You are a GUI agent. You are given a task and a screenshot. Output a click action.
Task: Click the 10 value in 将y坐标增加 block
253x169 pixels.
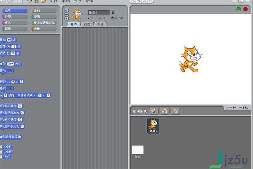click(x=20, y=120)
